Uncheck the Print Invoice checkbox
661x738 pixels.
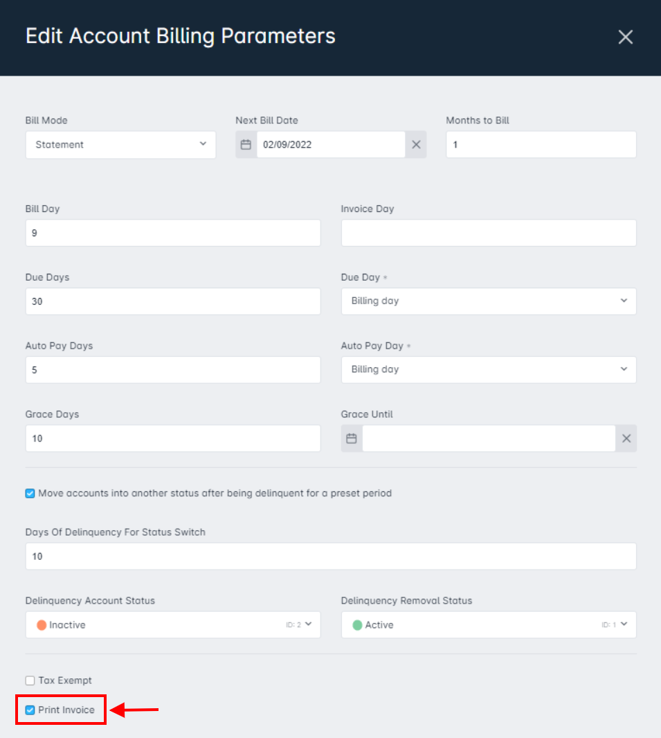tap(30, 710)
